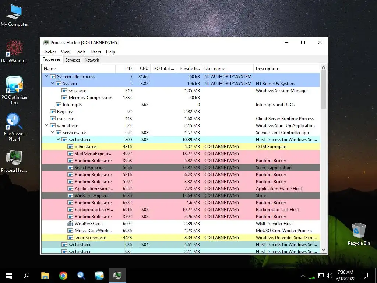This screenshot has height=283, width=377.
Task: Sort by the CPU column header
Action: click(x=142, y=68)
